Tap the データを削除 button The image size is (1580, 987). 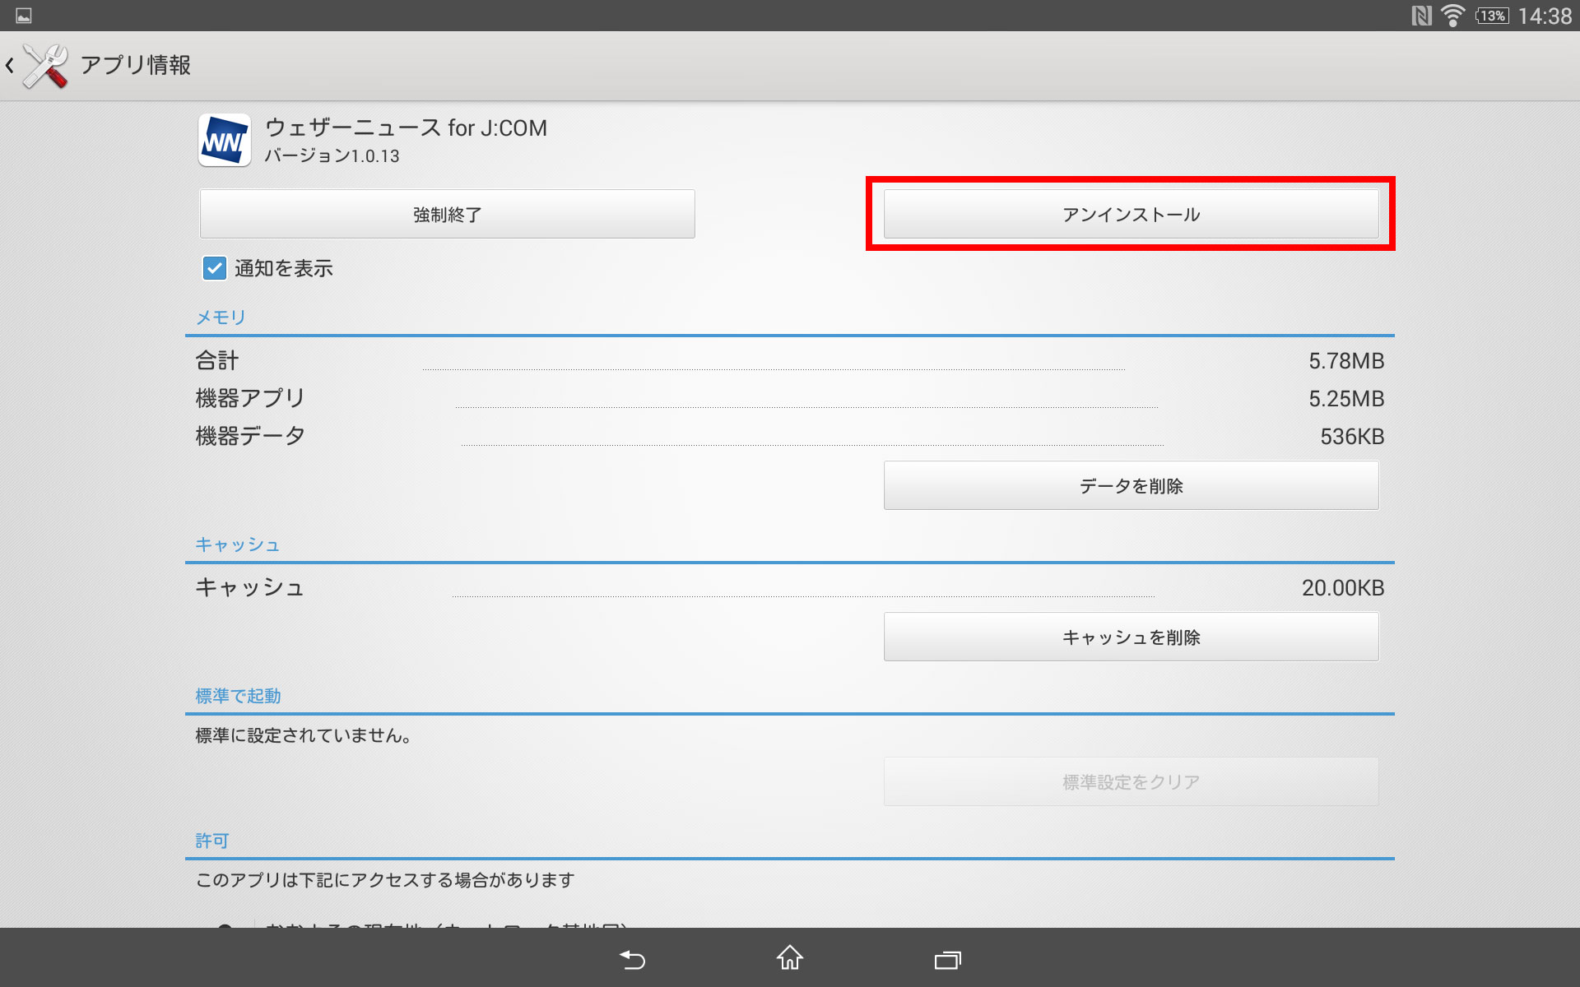(x=1131, y=485)
